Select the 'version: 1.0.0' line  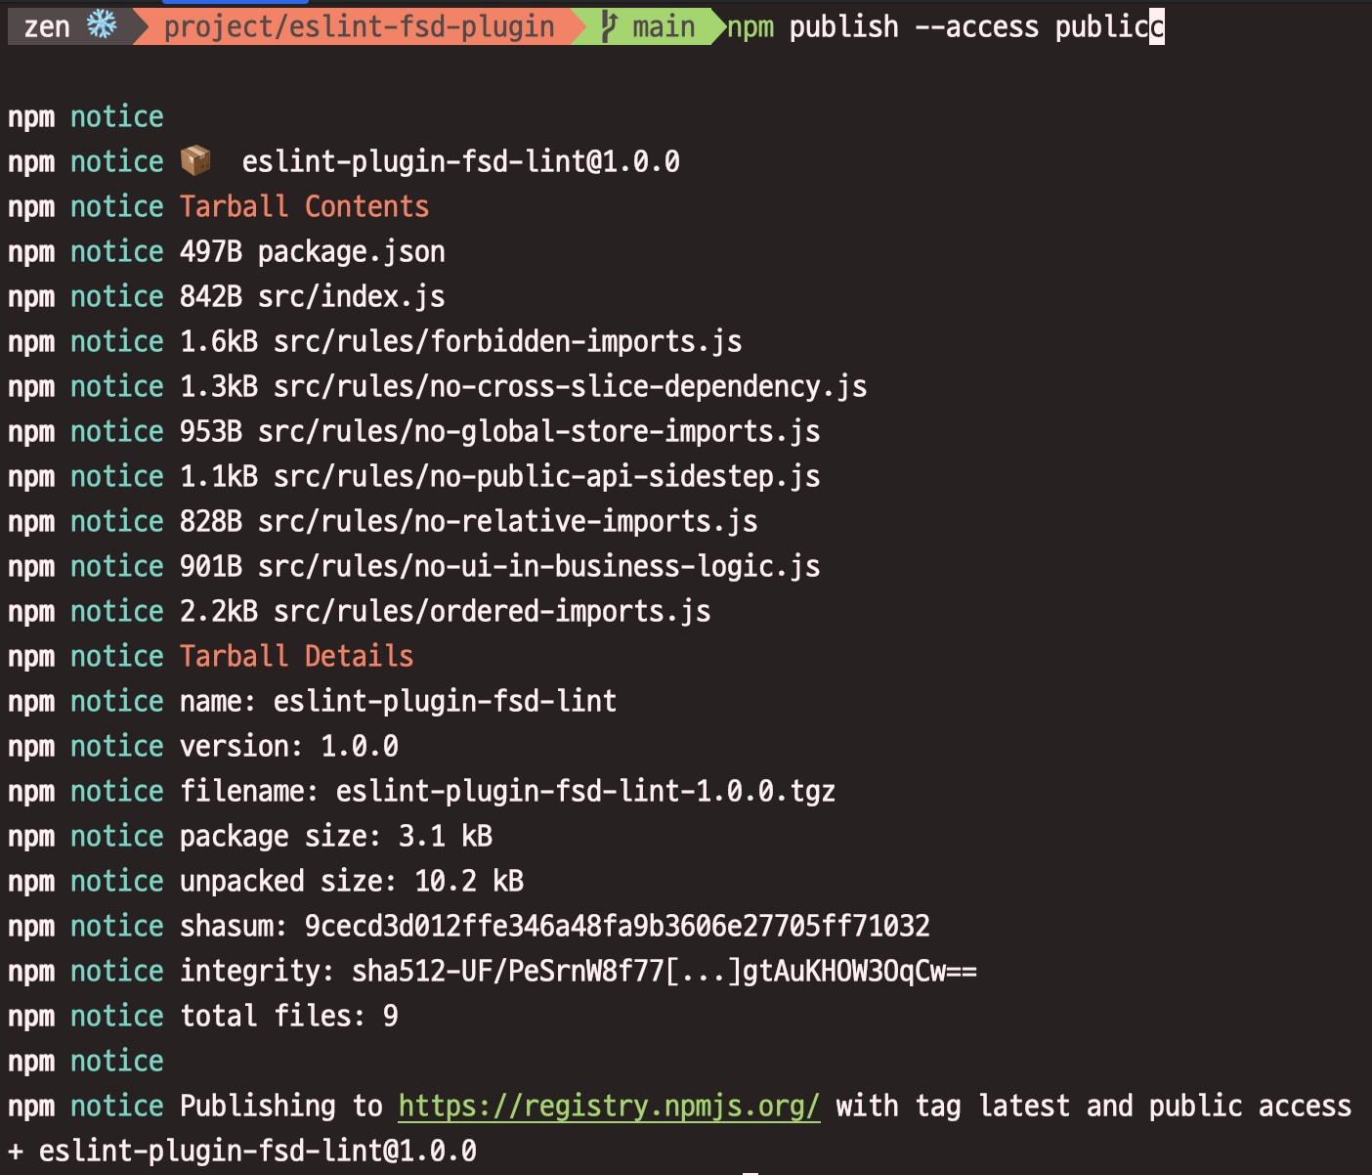289,746
